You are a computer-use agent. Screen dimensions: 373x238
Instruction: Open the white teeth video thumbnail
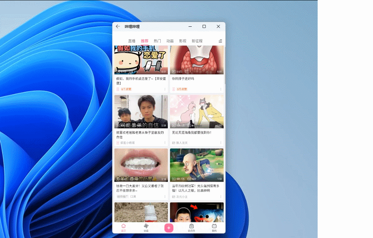point(141,165)
